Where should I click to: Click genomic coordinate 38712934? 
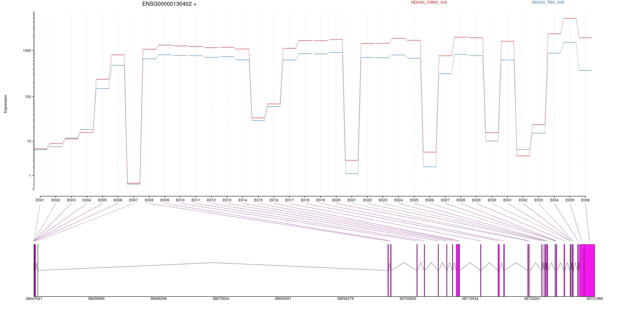coord(470,299)
